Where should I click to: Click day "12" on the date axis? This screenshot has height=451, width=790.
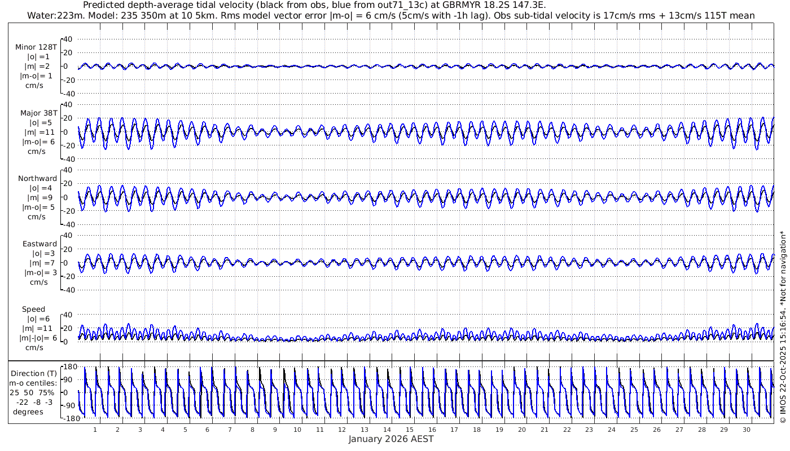[342, 430]
